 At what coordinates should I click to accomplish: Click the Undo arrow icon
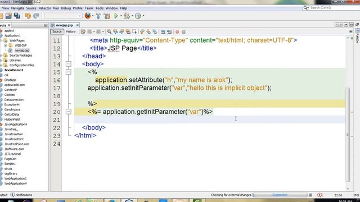tap(28, 16)
